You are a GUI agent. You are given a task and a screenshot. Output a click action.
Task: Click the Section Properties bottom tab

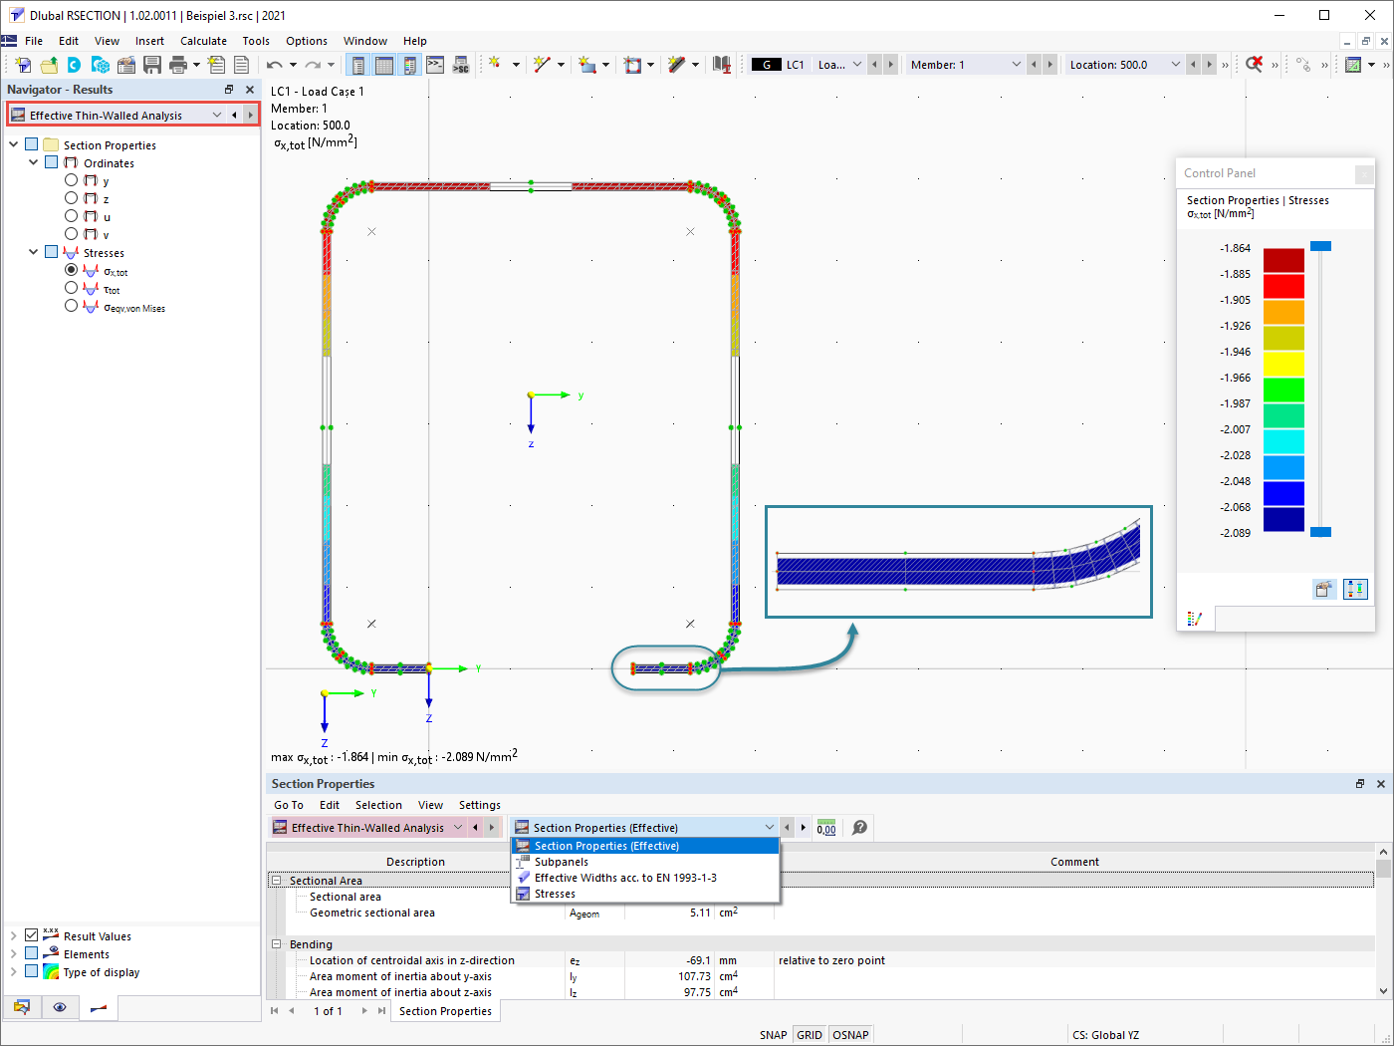(445, 1011)
